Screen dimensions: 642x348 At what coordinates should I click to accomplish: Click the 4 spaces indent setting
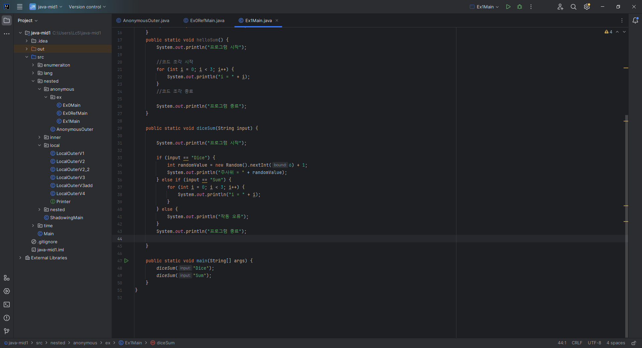click(616, 343)
